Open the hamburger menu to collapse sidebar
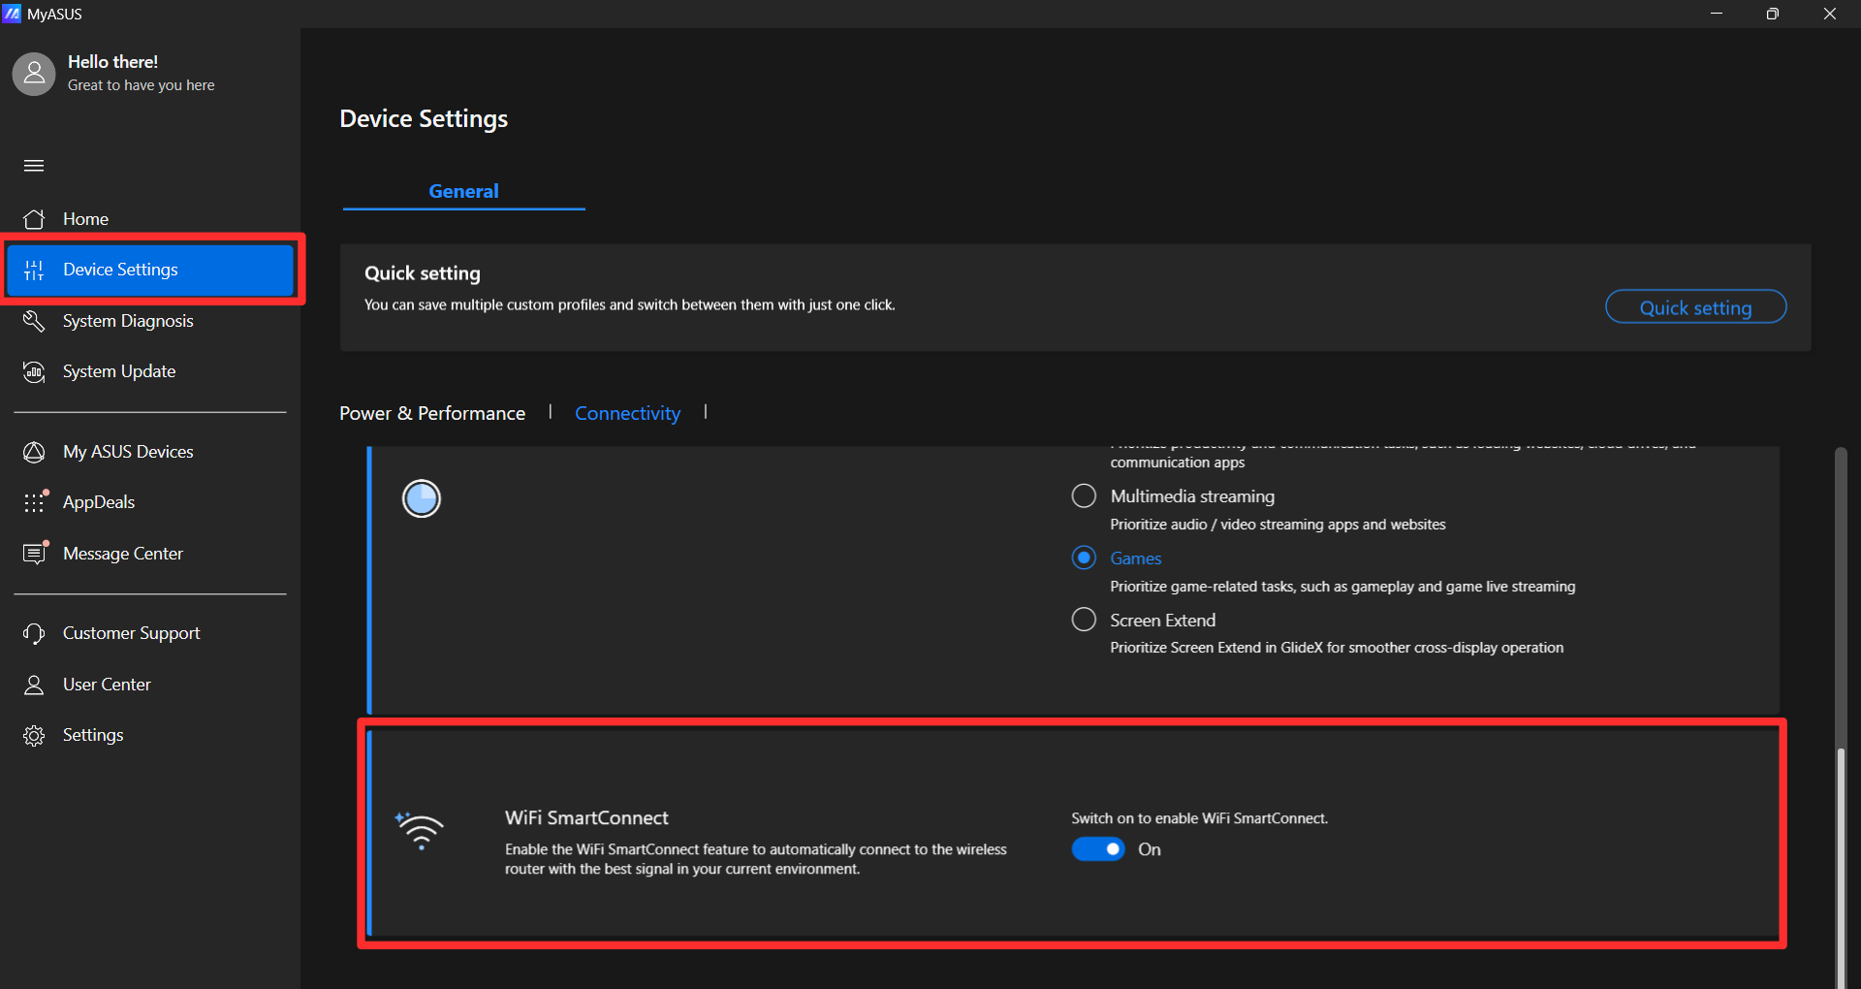This screenshot has height=989, width=1861. 34,166
